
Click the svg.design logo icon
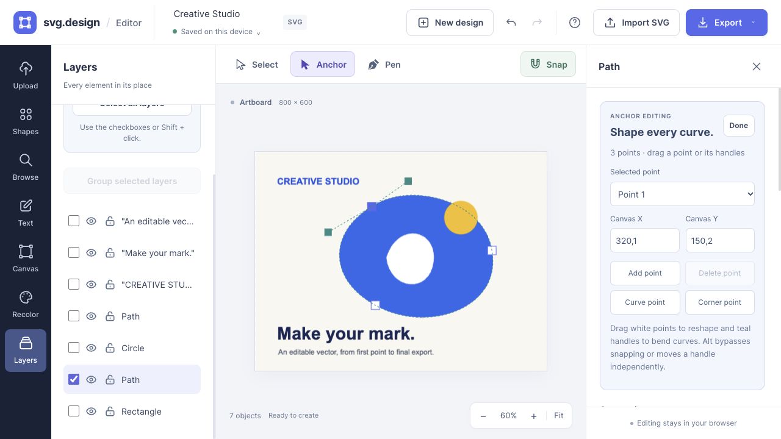click(25, 23)
